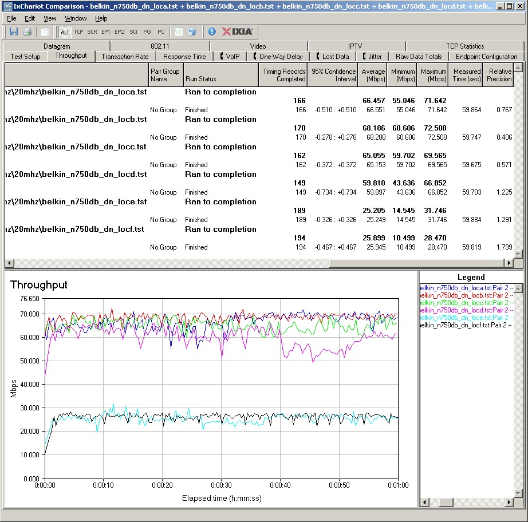Click the IxChariot title bar app icon
This screenshot has width=528, height=522.
(x=7, y=6)
